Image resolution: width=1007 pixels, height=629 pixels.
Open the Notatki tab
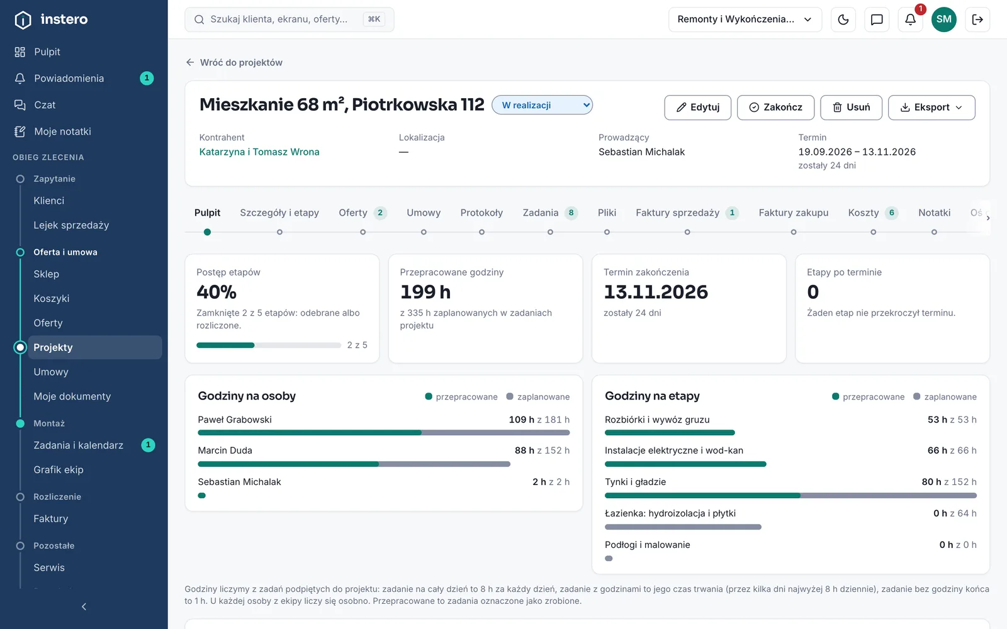934,213
